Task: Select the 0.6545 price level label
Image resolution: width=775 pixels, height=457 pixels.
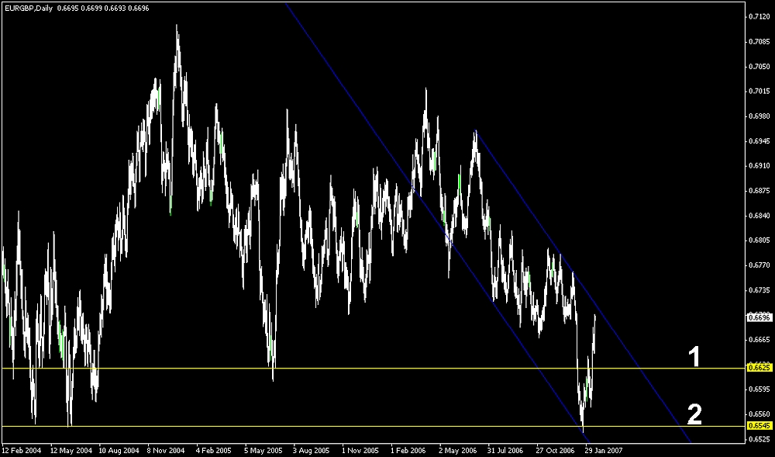Action: [x=757, y=426]
